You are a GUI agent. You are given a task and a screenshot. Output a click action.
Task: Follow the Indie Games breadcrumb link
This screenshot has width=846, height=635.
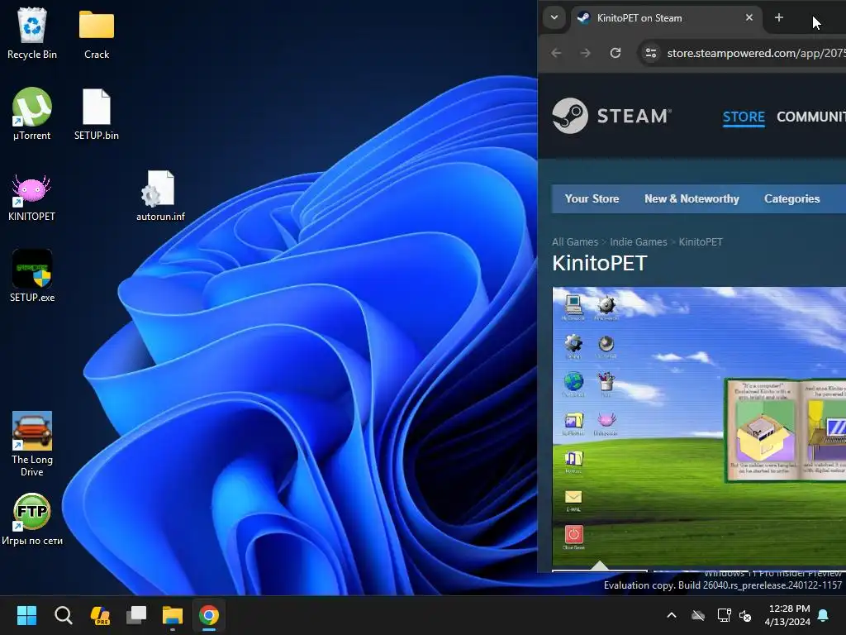[639, 242]
